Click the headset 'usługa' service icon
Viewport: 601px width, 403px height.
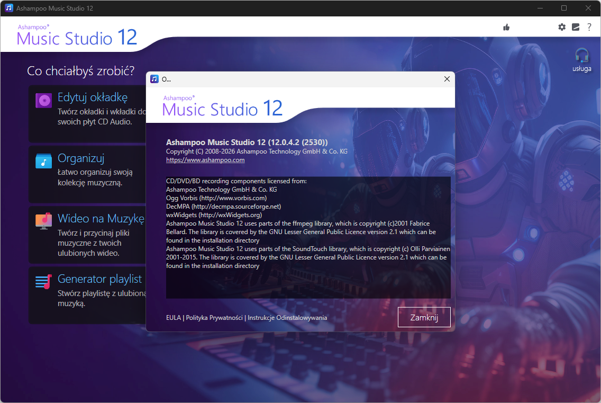[582, 55]
